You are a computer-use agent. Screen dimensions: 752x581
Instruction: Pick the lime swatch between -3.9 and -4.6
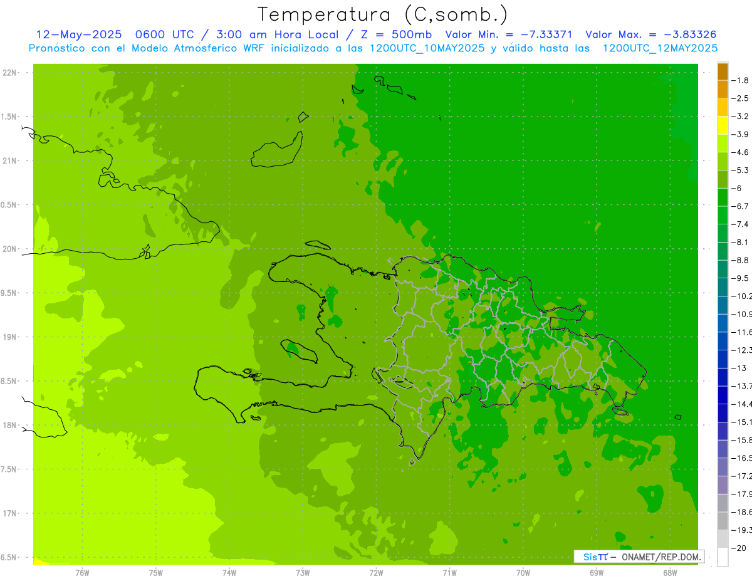(723, 144)
